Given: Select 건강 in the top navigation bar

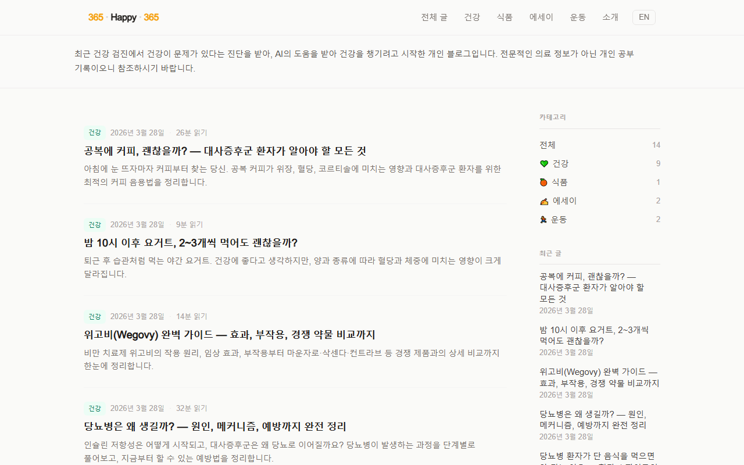Looking at the screenshot, I should 472,17.
